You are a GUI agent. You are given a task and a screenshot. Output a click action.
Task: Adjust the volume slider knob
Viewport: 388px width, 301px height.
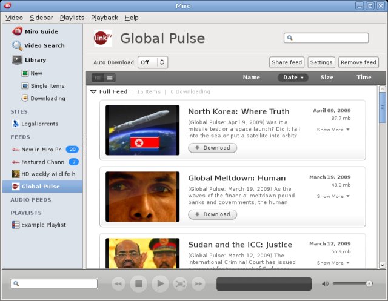tap(369, 283)
